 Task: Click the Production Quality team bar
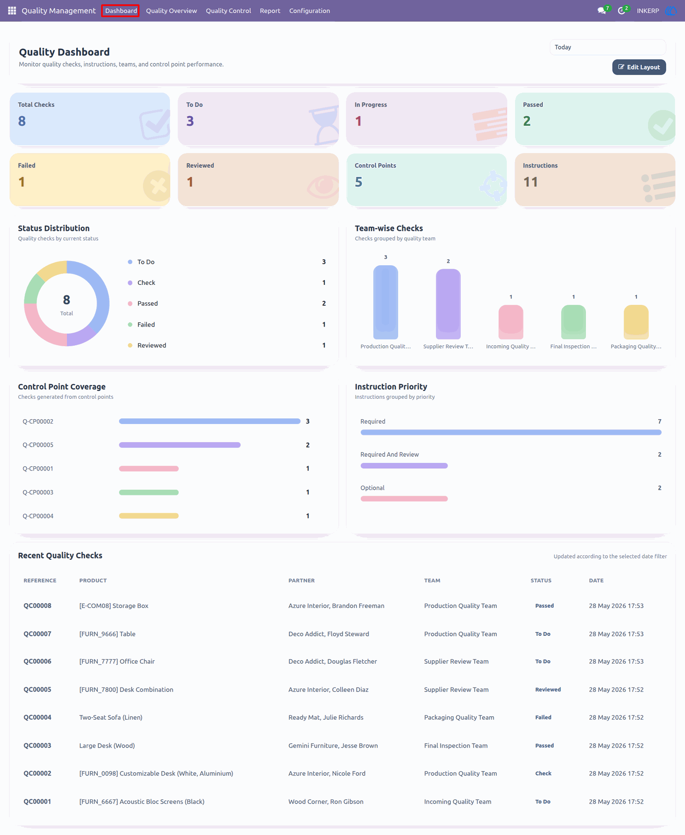click(386, 302)
